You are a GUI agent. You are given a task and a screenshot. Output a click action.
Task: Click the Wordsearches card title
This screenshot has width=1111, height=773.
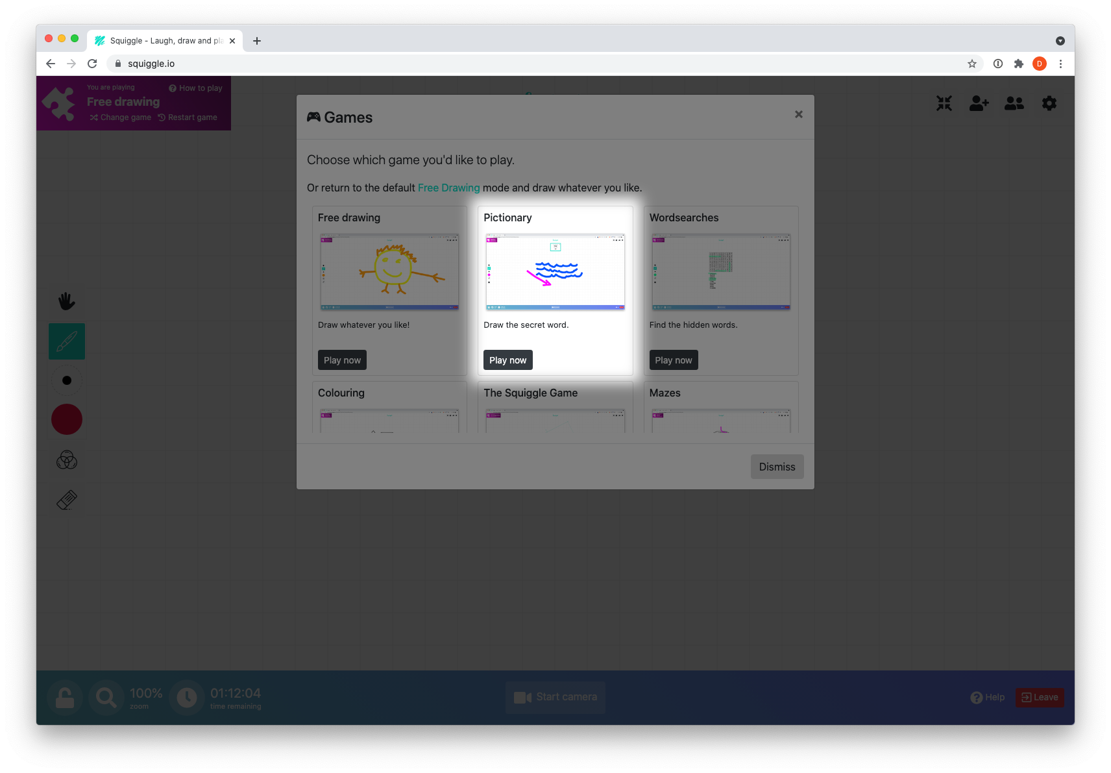[684, 217]
